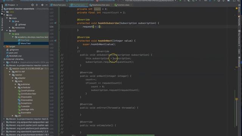Viewport: 242px width, 136px height.
Task: Click the editor vertical scrollbar marker stripe
Action: point(237,99)
